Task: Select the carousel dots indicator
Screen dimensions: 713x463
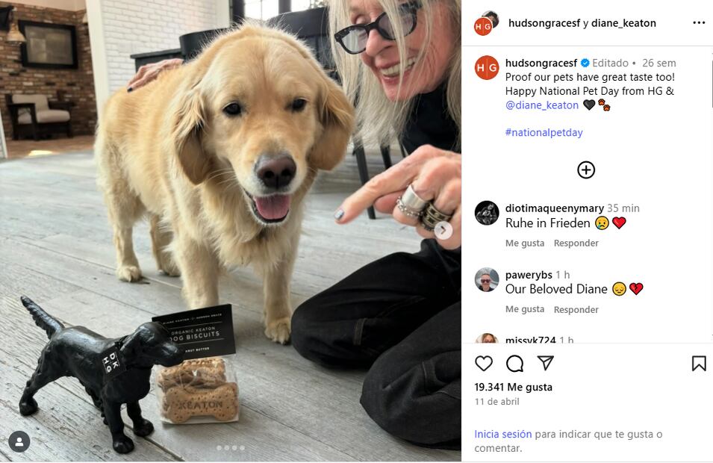Action: click(231, 448)
